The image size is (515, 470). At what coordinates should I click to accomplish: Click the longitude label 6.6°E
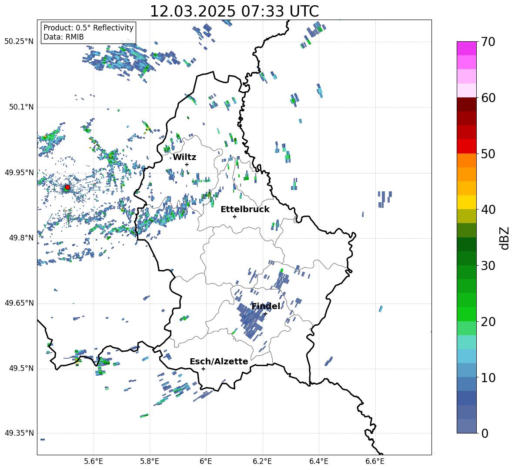coord(375,461)
